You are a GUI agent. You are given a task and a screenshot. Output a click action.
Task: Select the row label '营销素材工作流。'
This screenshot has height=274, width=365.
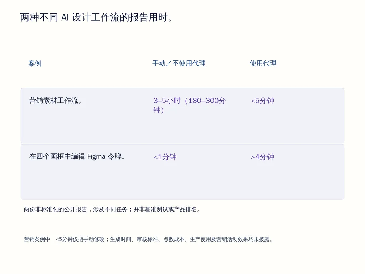pos(55,101)
